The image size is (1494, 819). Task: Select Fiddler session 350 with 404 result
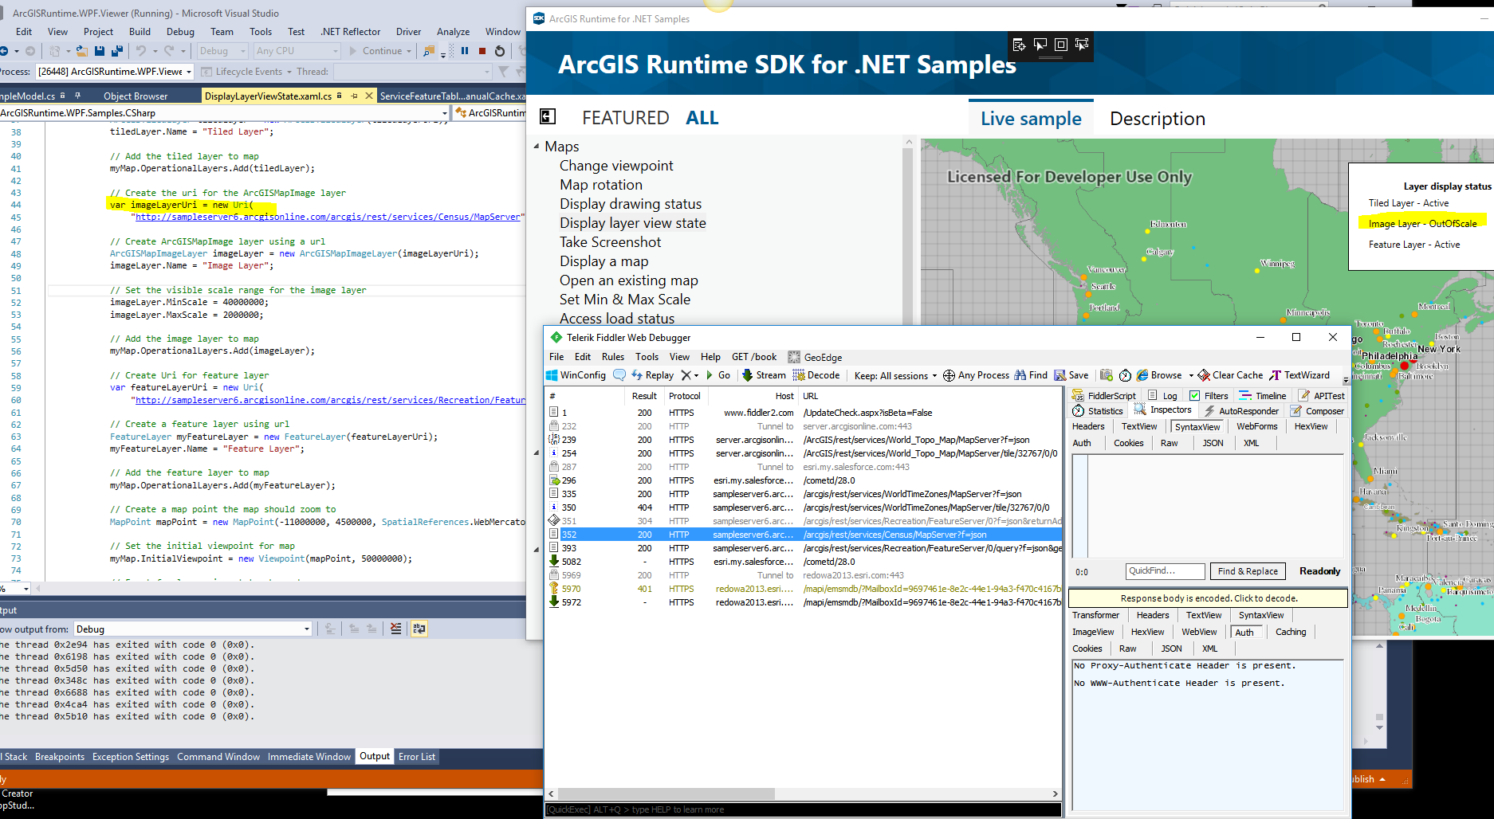pos(804,507)
